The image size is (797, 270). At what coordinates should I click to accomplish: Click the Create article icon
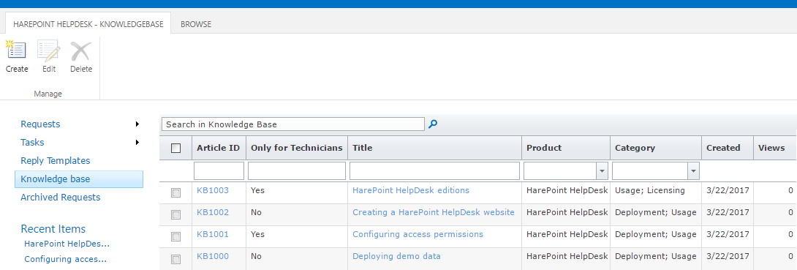pos(16,50)
